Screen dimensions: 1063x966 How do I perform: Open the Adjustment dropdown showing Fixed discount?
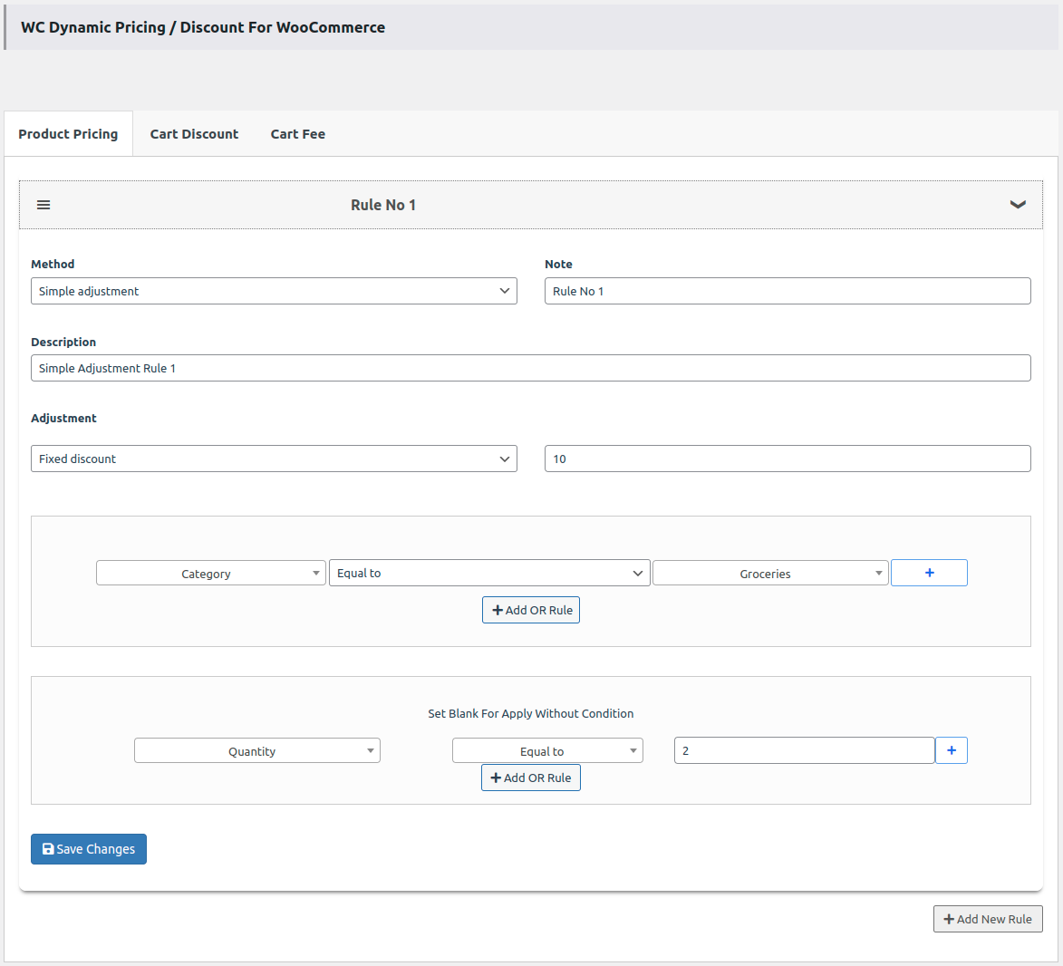pos(274,459)
